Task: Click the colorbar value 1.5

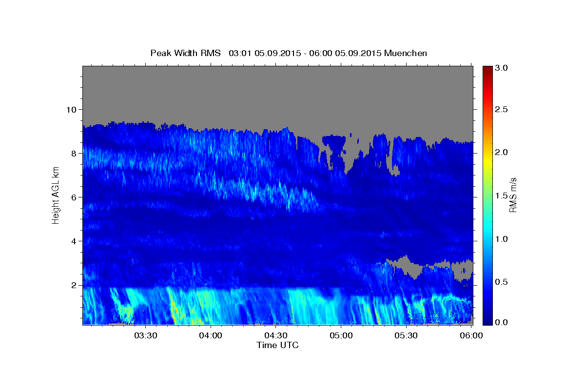Action: 503,195
